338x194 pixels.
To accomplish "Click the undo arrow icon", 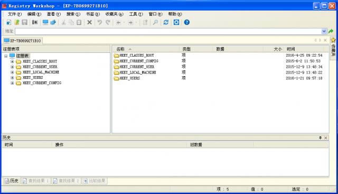I will pos(100,22).
